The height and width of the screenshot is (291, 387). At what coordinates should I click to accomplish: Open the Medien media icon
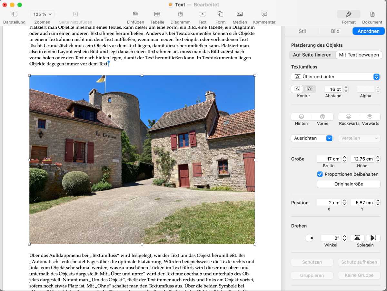[240, 14]
